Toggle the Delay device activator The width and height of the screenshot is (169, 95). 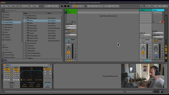(4, 65)
